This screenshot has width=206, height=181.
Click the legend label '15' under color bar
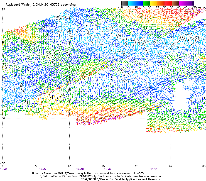[x=143, y=7]
